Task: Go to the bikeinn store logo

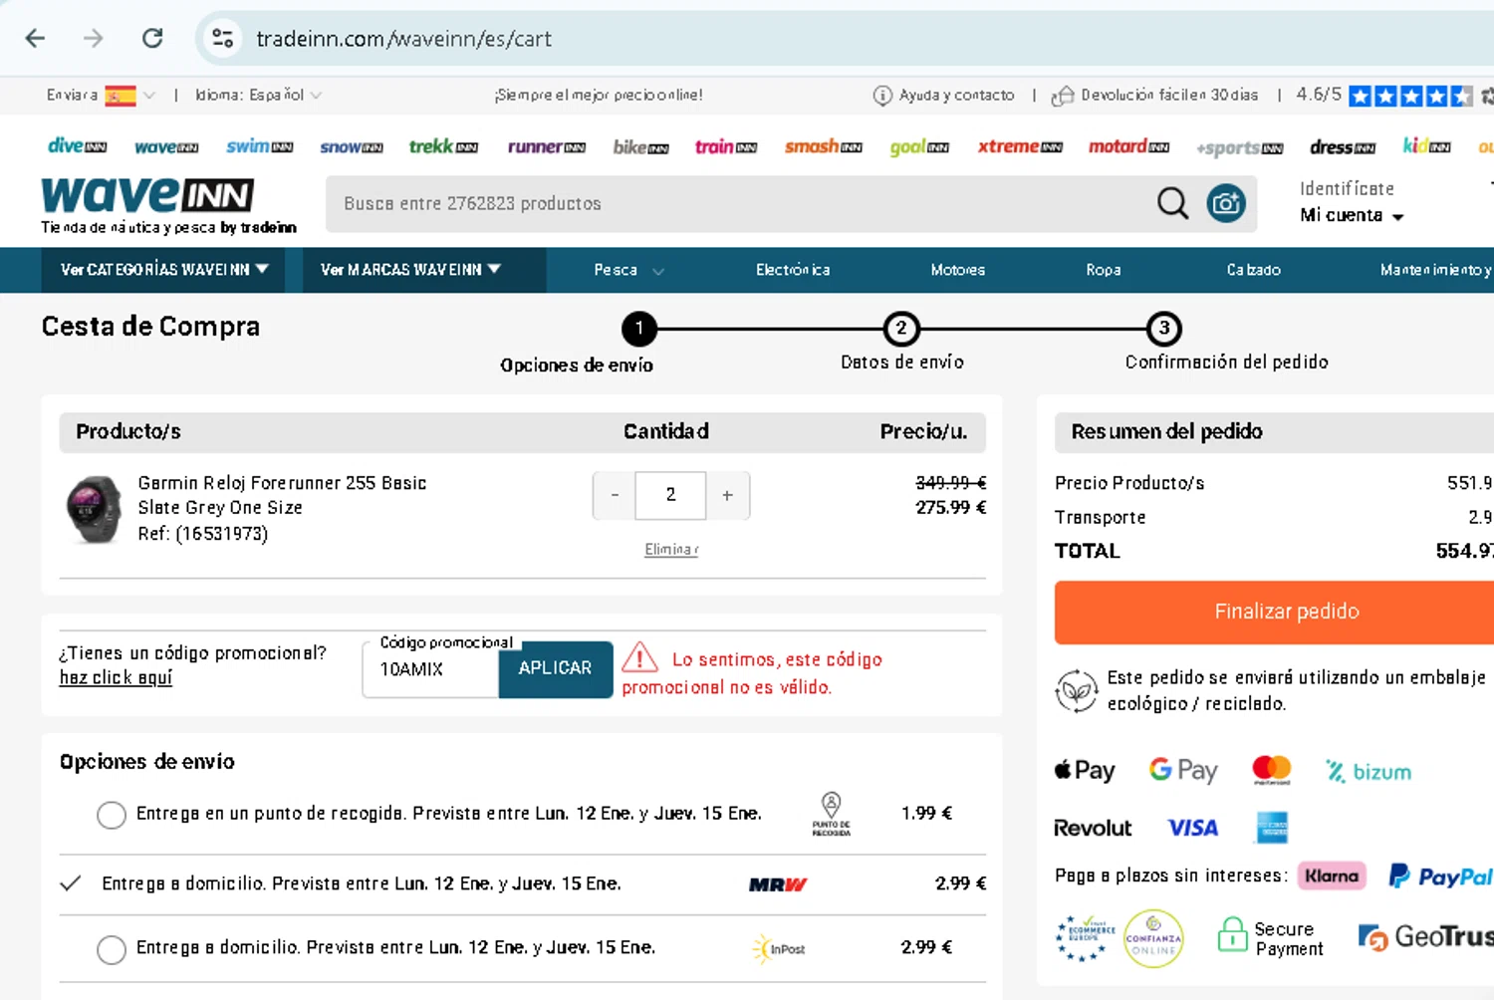Action: coord(640,147)
